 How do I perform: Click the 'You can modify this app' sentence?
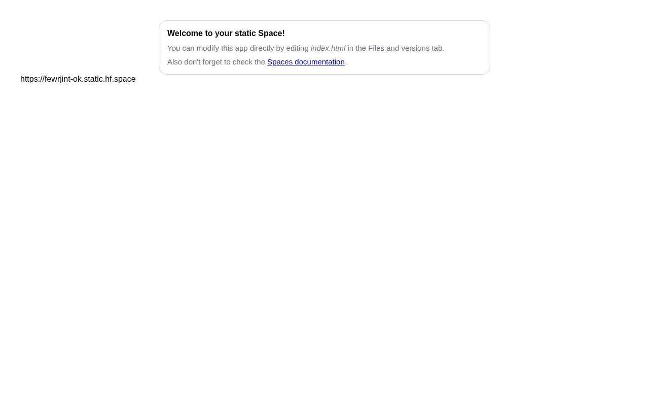(306, 48)
